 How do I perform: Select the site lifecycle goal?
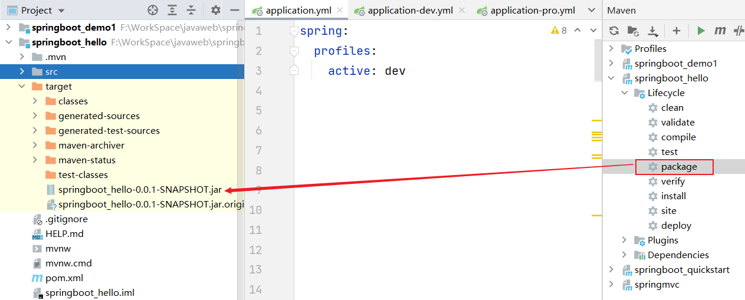point(669,211)
